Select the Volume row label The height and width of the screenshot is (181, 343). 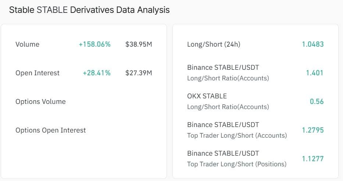27,44
